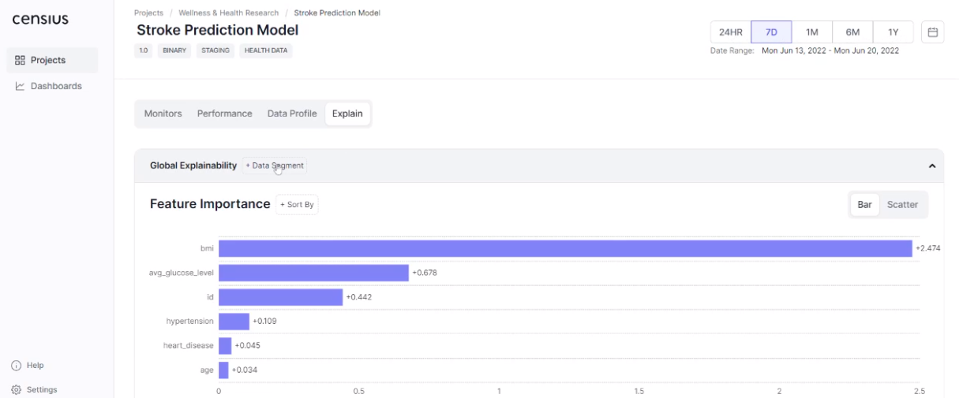Open Settings from the sidebar
Viewport: 959px width, 398px height.
click(34, 389)
